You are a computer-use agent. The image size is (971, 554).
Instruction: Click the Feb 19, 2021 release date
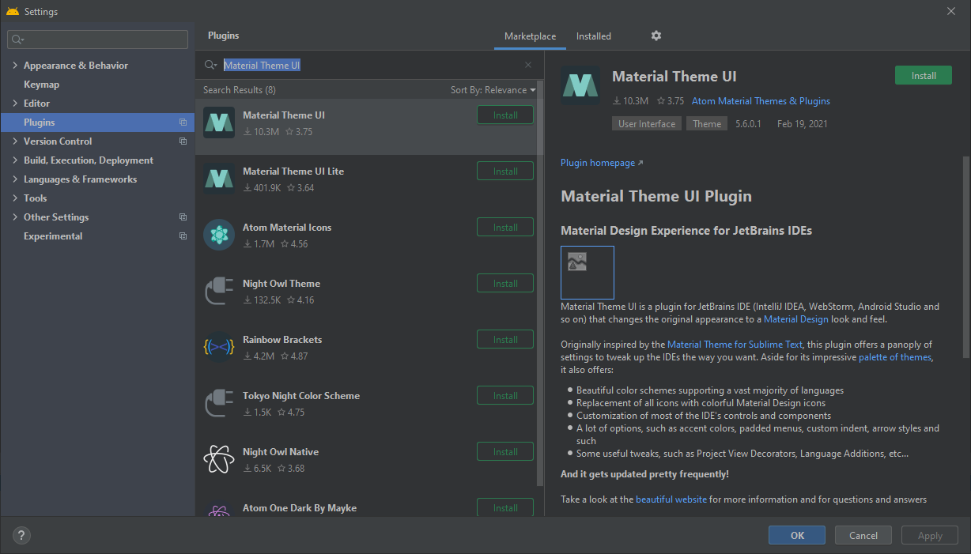click(802, 124)
